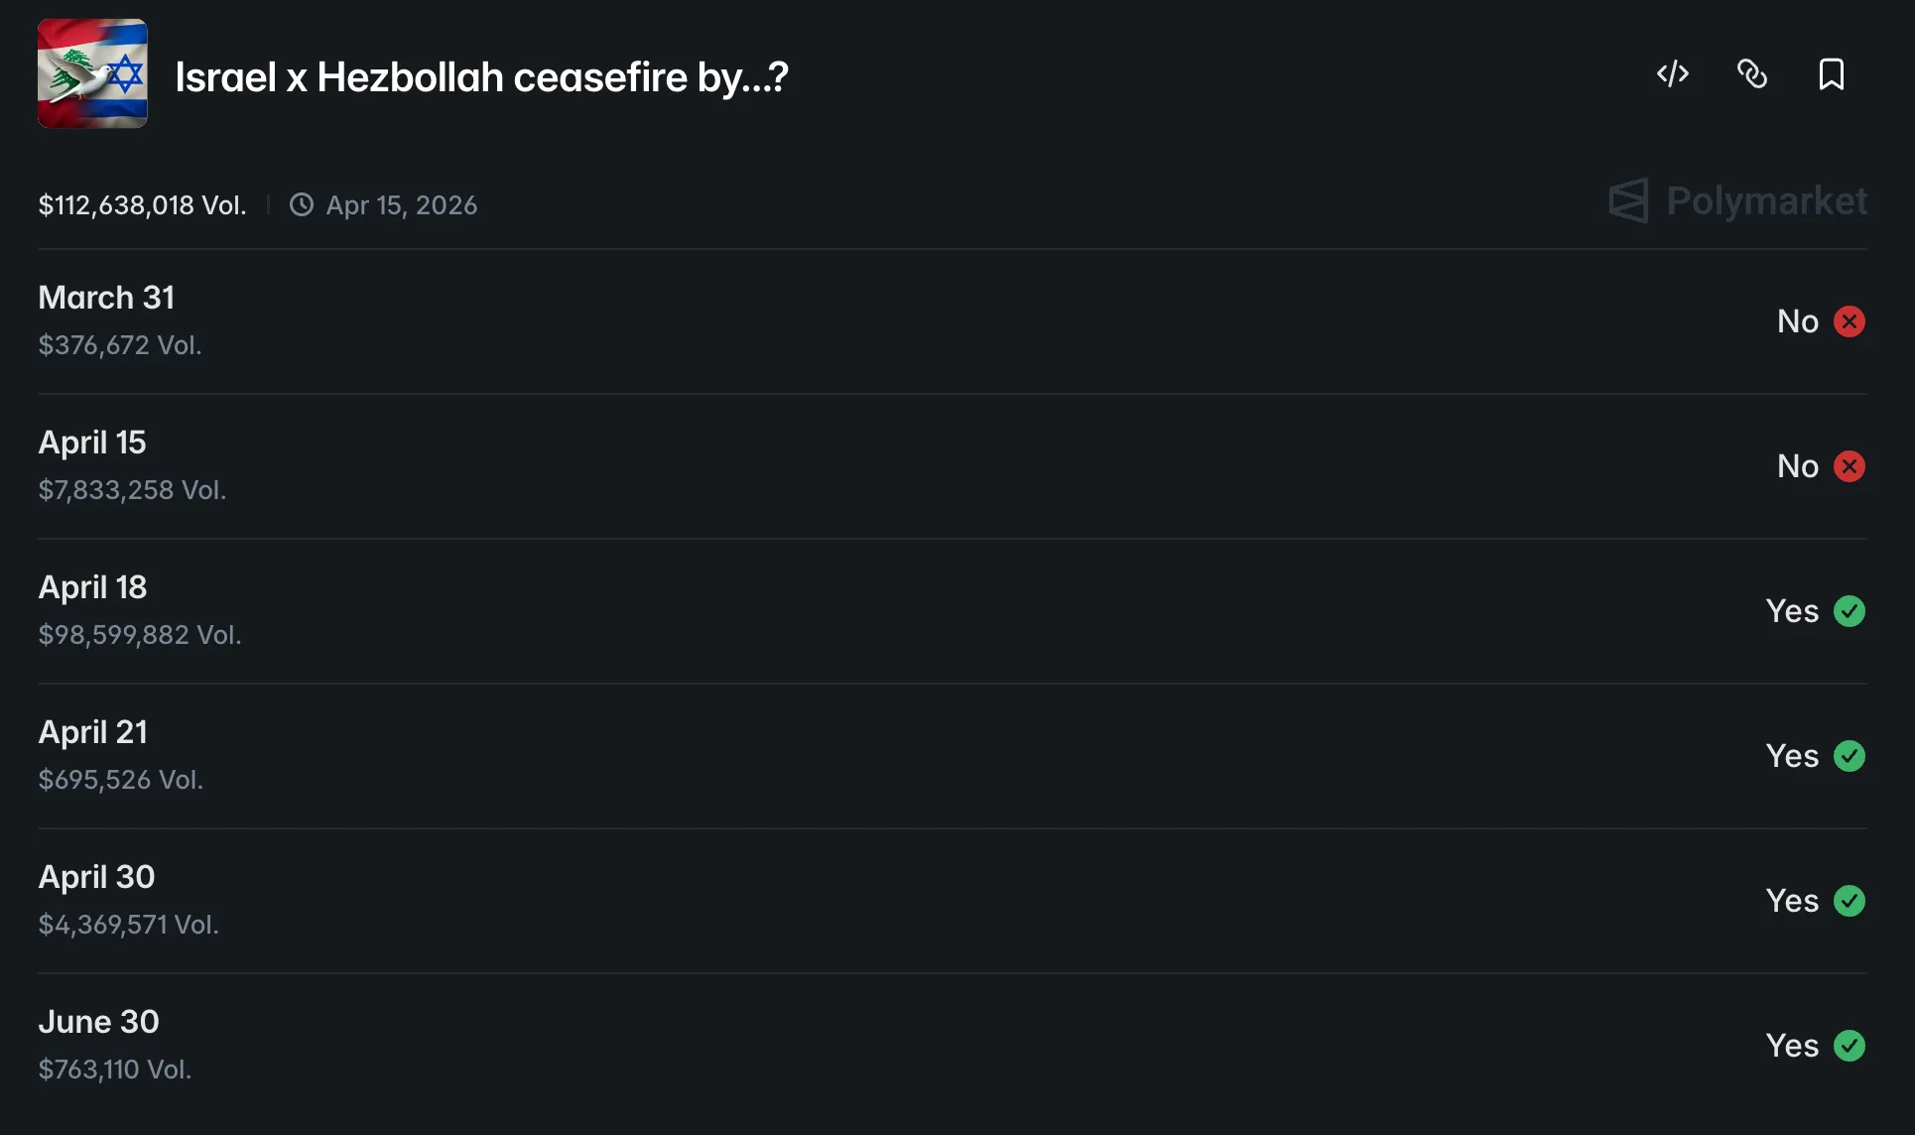The height and width of the screenshot is (1135, 1915).
Task: Click the red X icon for April 15
Action: [x=1850, y=466]
